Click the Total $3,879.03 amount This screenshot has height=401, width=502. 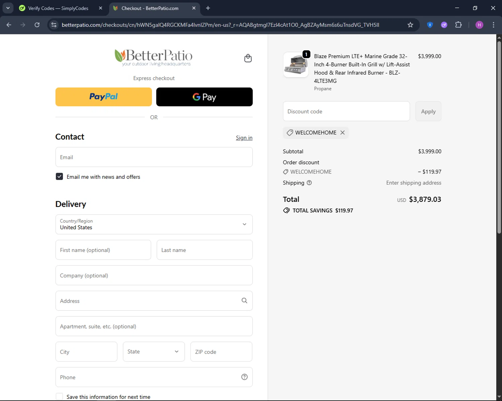coord(425,199)
